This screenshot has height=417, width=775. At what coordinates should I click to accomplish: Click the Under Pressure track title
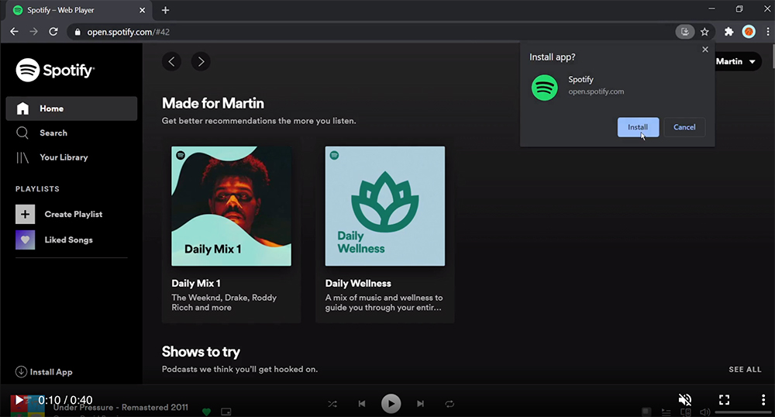[121, 408]
